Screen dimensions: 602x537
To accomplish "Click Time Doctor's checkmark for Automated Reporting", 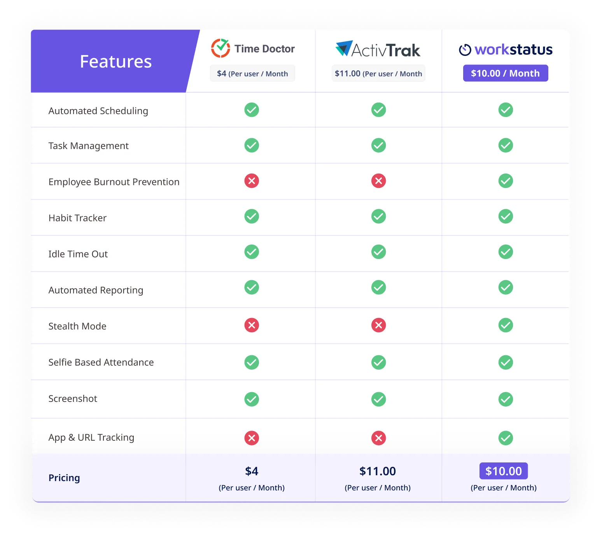I will pos(252,287).
